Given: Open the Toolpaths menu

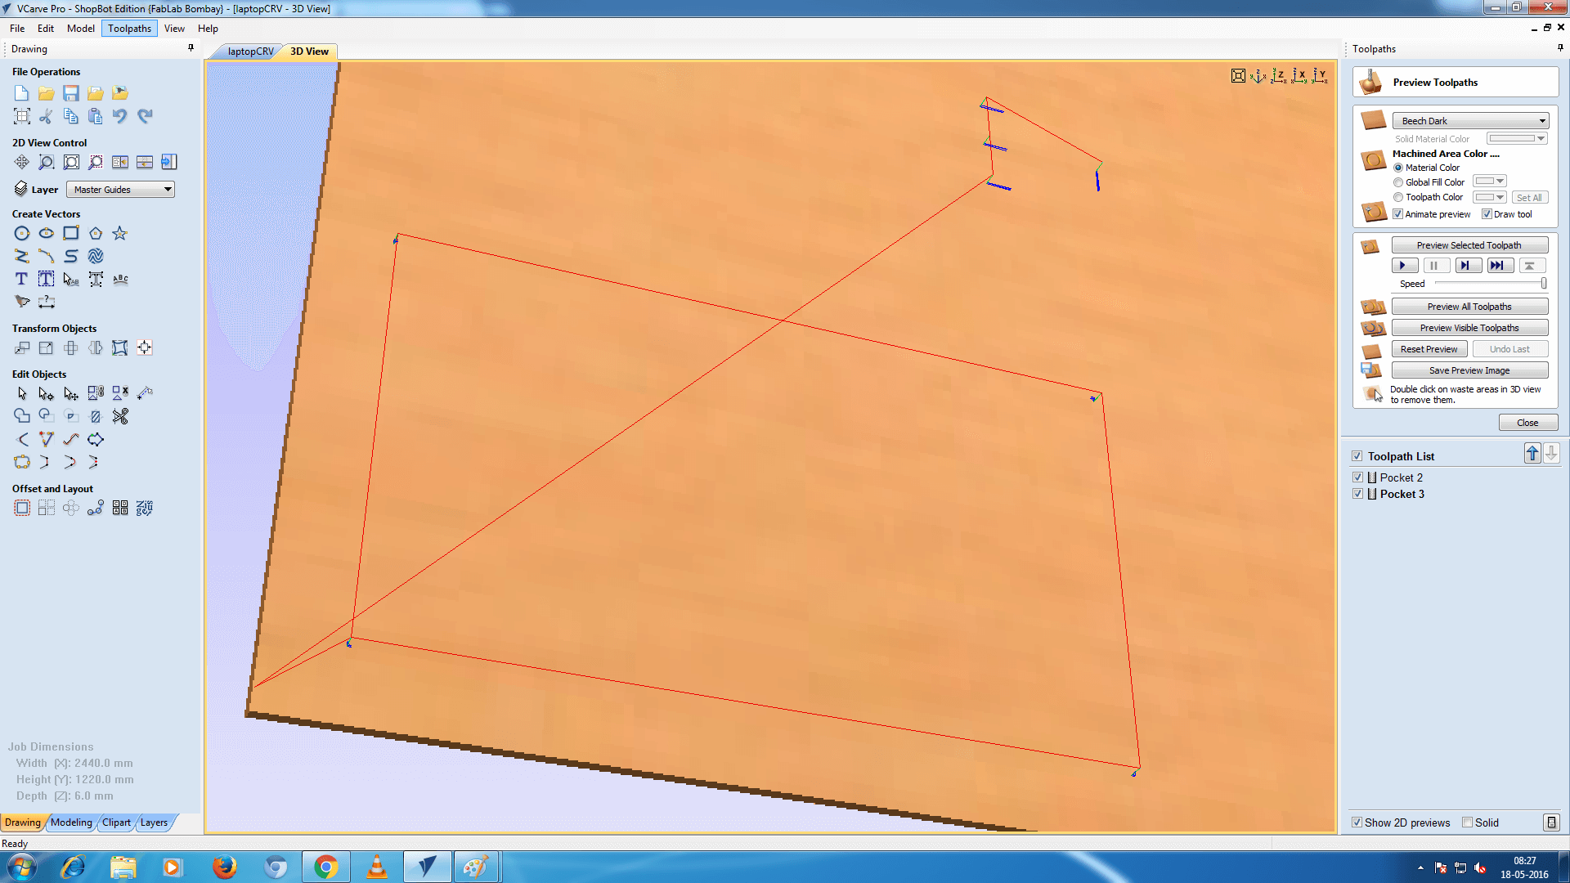Looking at the screenshot, I should point(129,29).
